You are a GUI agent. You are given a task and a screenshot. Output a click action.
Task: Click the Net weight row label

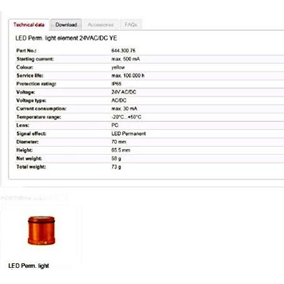29,159
